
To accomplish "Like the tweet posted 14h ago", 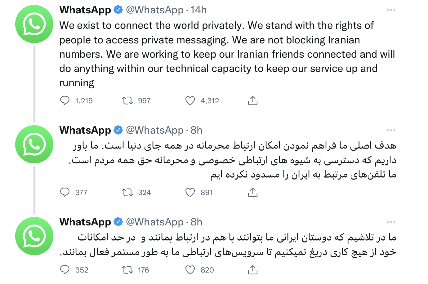I will click(190, 100).
